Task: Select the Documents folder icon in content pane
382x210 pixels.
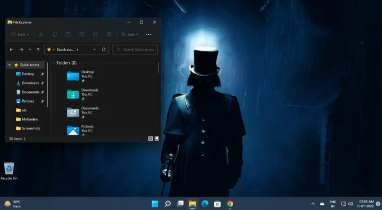Action: point(73,112)
